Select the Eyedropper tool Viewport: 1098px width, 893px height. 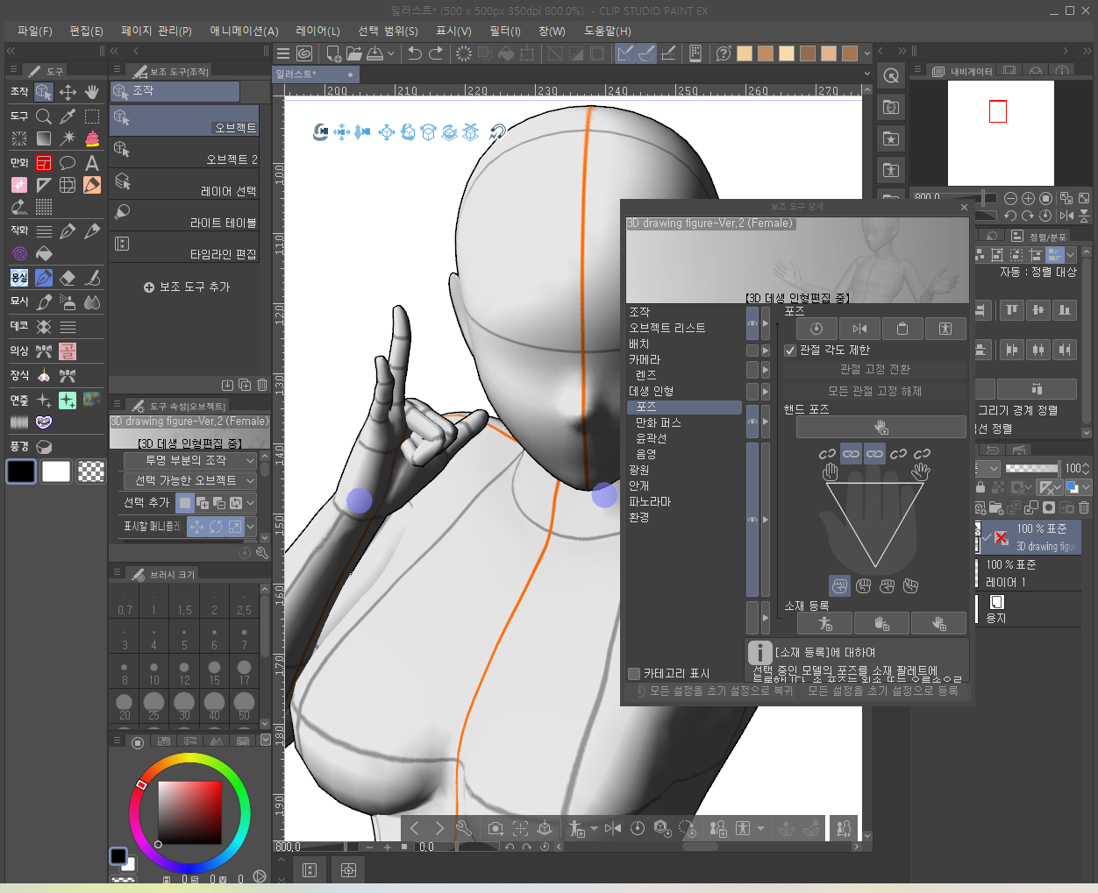point(68,116)
